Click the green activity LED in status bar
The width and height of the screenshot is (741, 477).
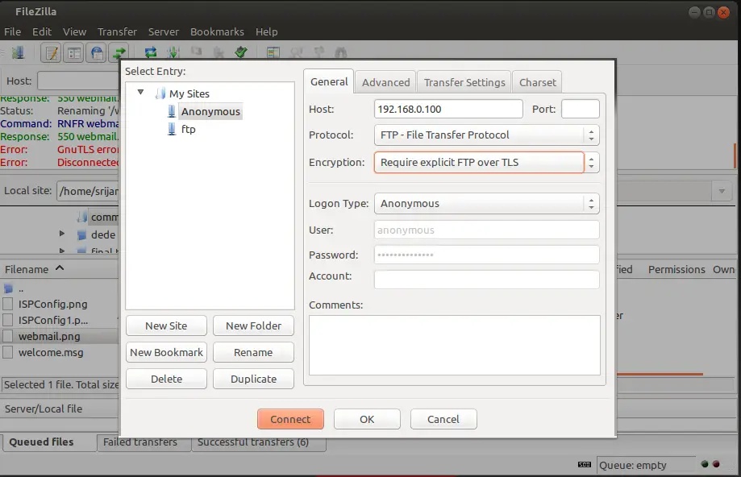705,464
